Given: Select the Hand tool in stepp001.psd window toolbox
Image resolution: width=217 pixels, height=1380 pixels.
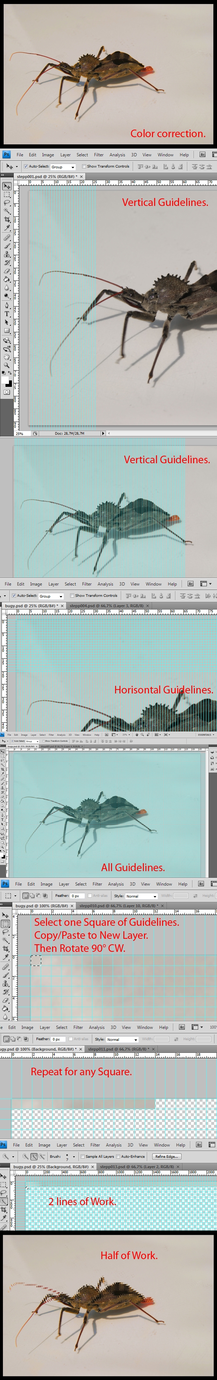Looking at the screenshot, I should [x=7, y=357].
